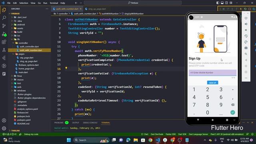Click the emulator zoom magnifier button
The image size is (256, 144).
246,54
